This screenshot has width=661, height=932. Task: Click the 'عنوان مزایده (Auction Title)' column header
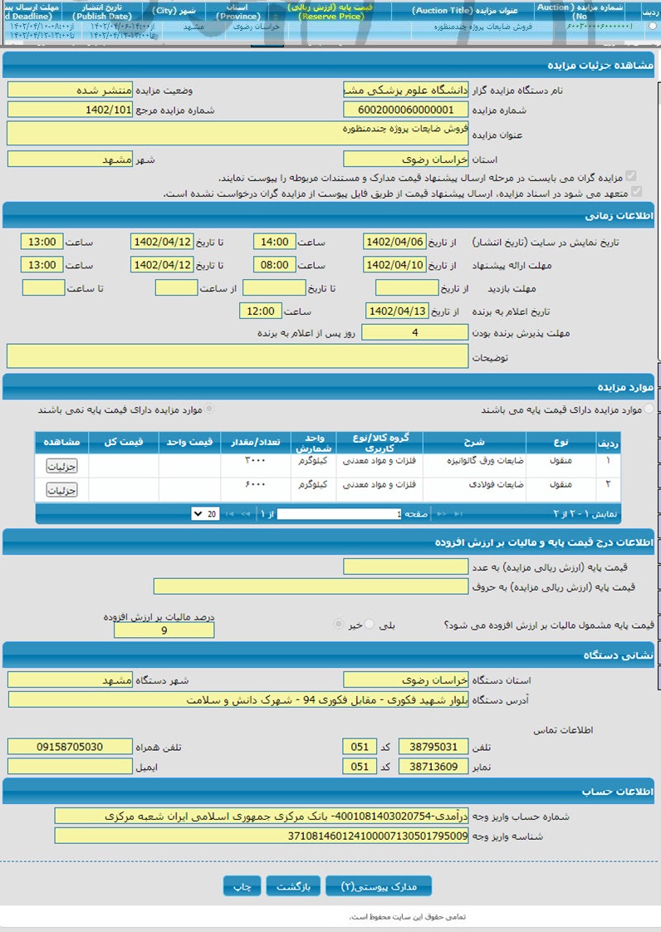tap(471, 10)
